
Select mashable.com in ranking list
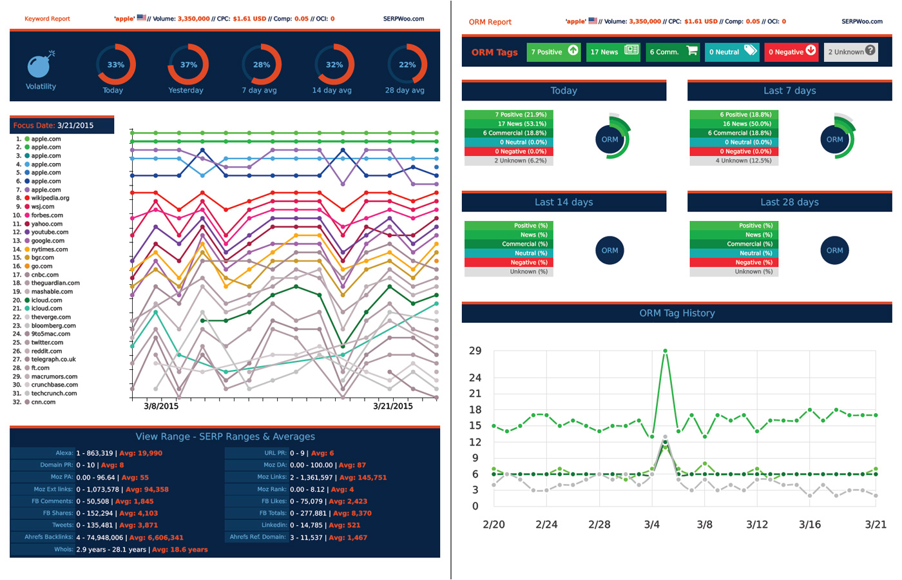[x=52, y=291]
